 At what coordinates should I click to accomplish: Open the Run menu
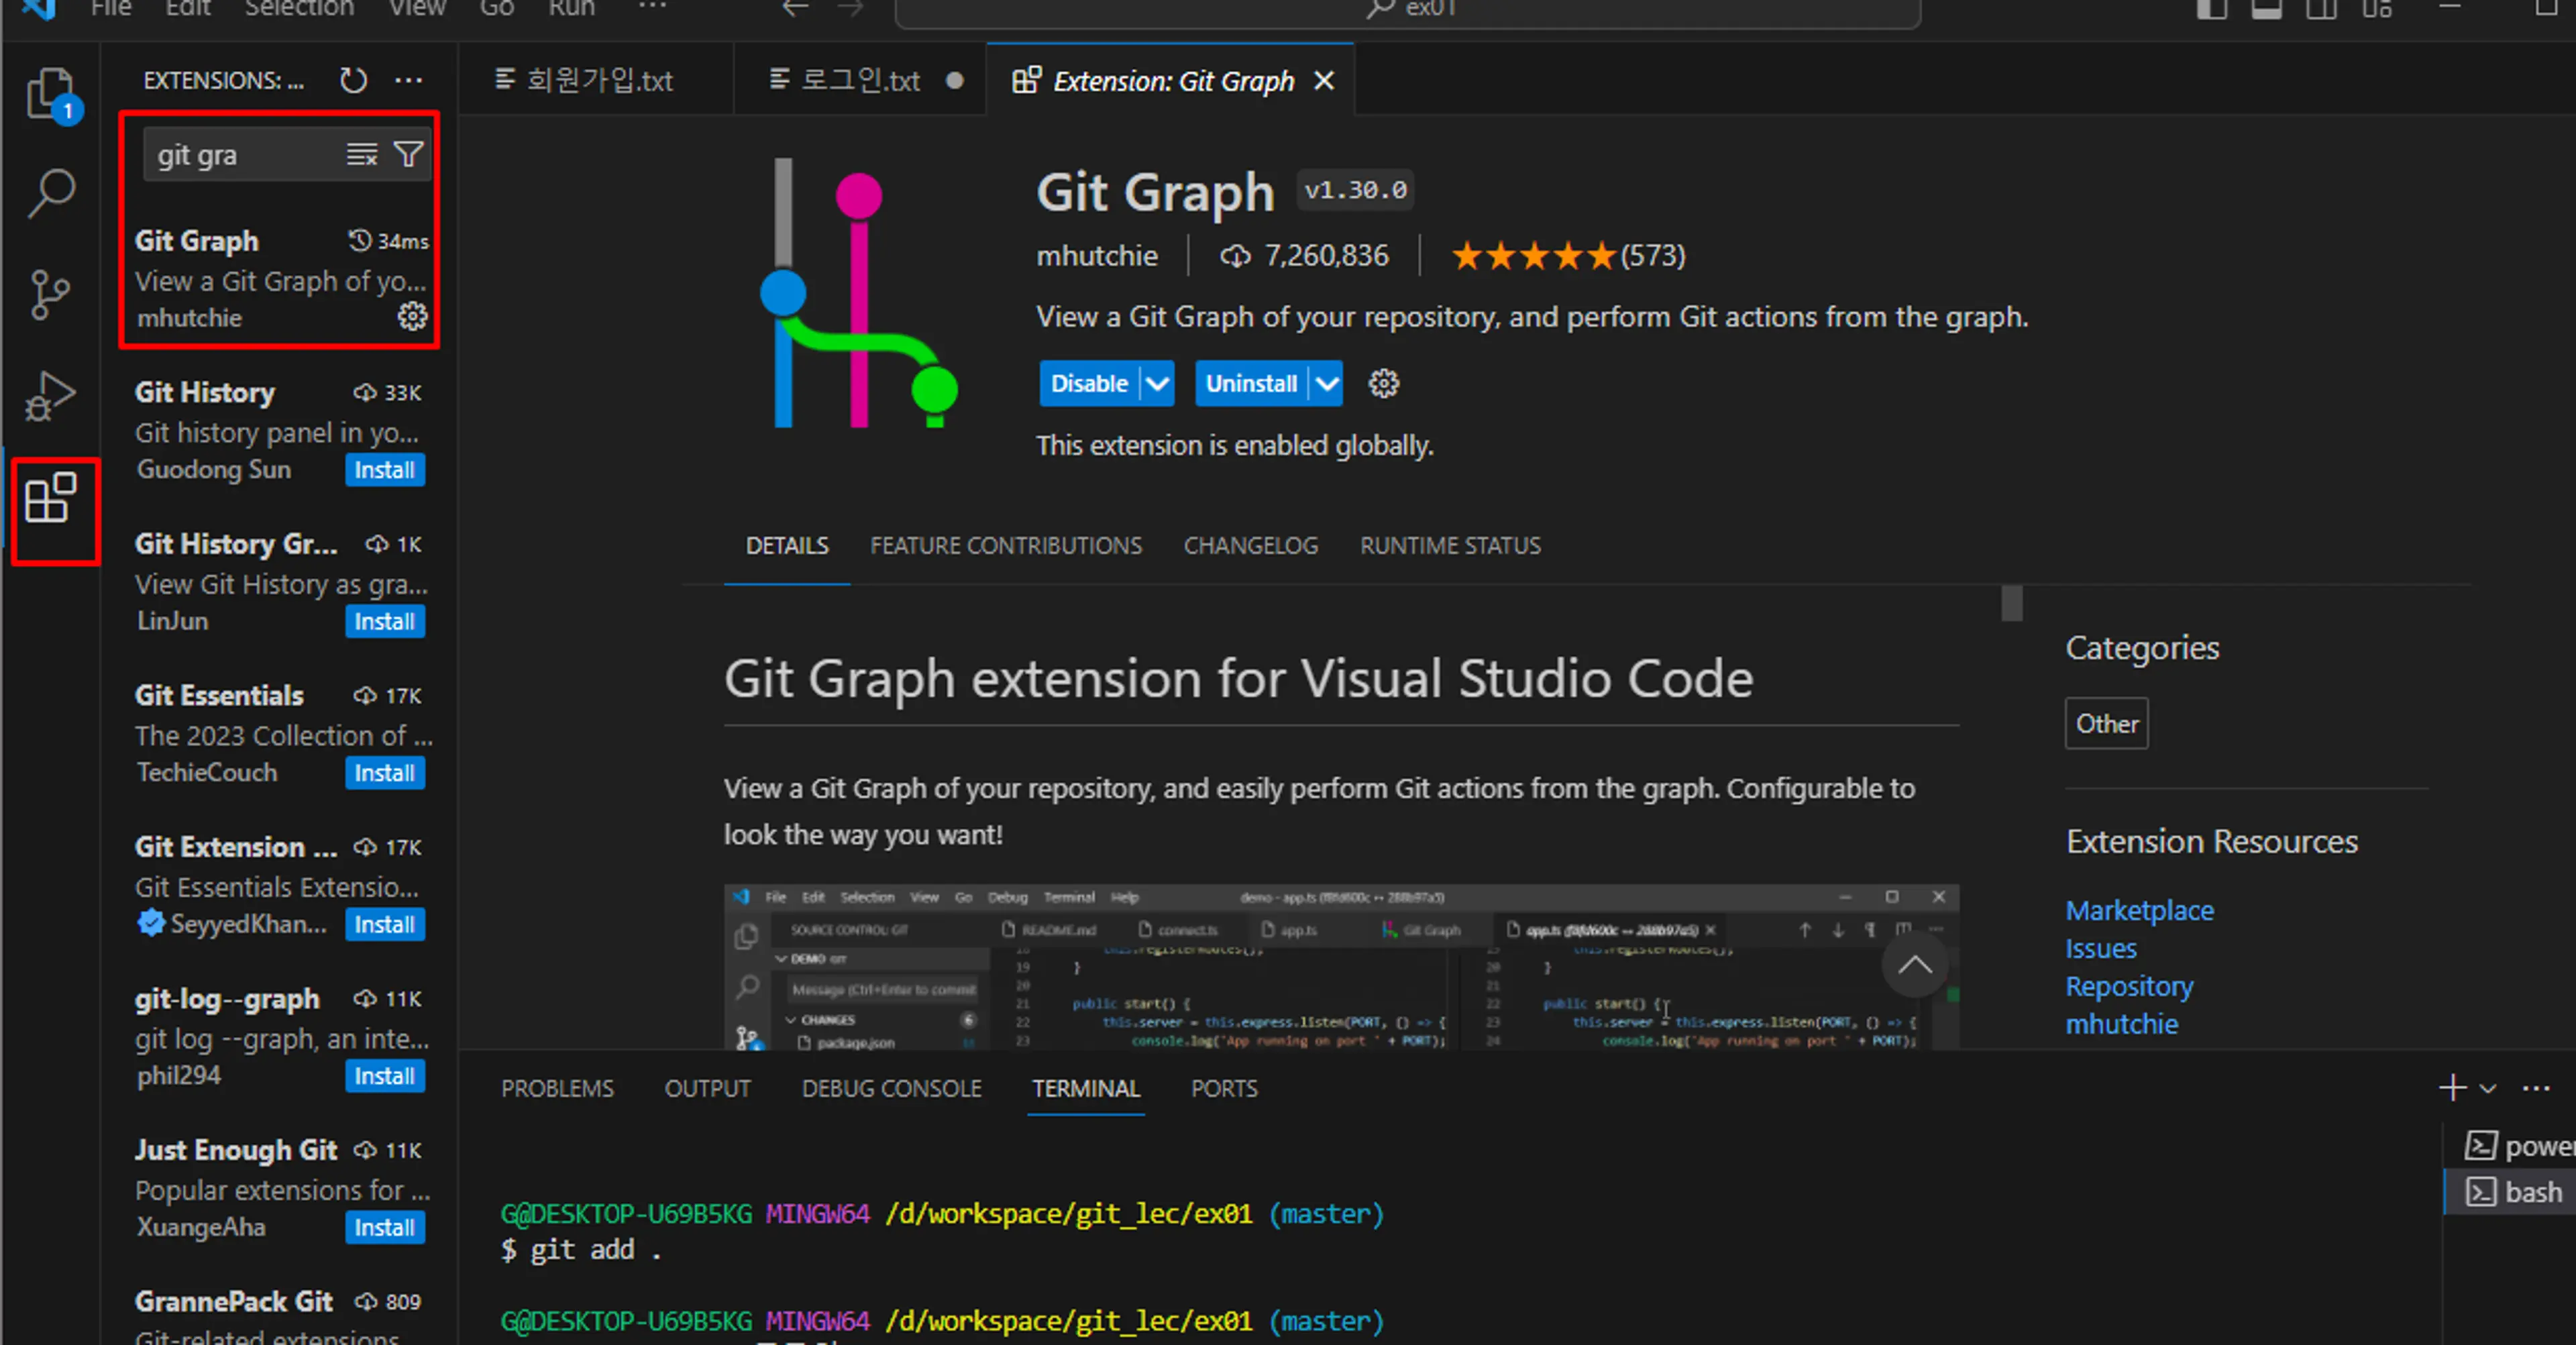[x=571, y=8]
